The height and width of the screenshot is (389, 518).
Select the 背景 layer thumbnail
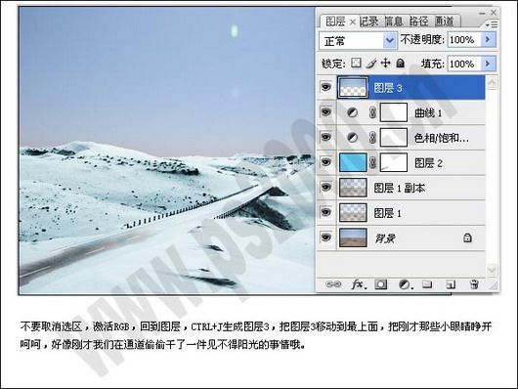353,238
